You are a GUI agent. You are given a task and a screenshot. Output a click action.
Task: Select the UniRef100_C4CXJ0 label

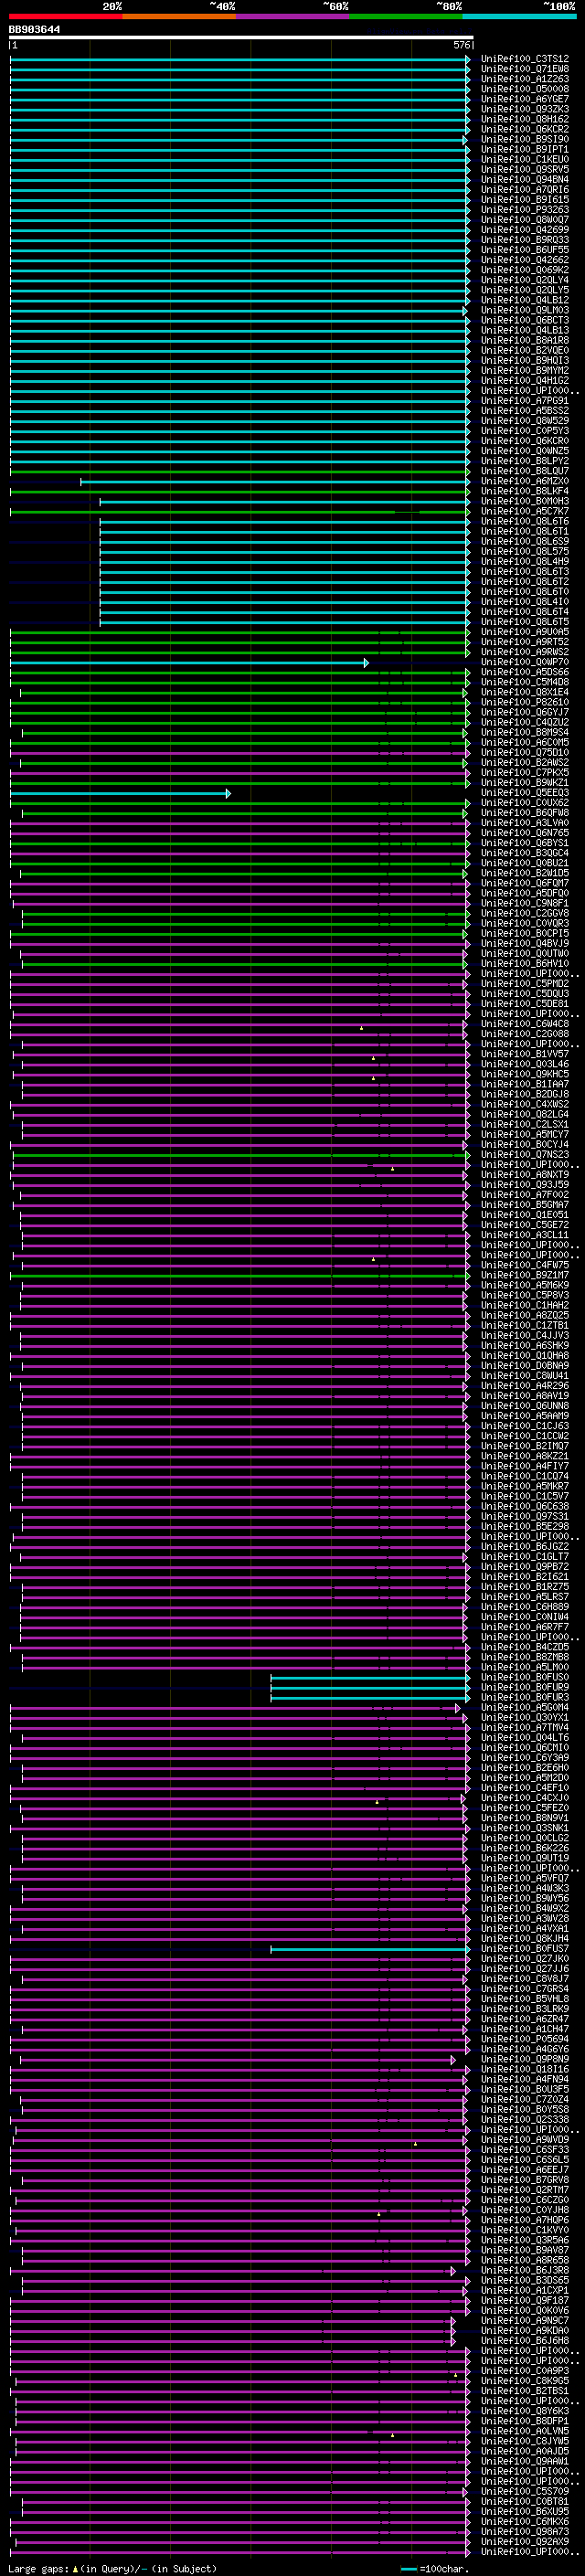click(x=525, y=1798)
